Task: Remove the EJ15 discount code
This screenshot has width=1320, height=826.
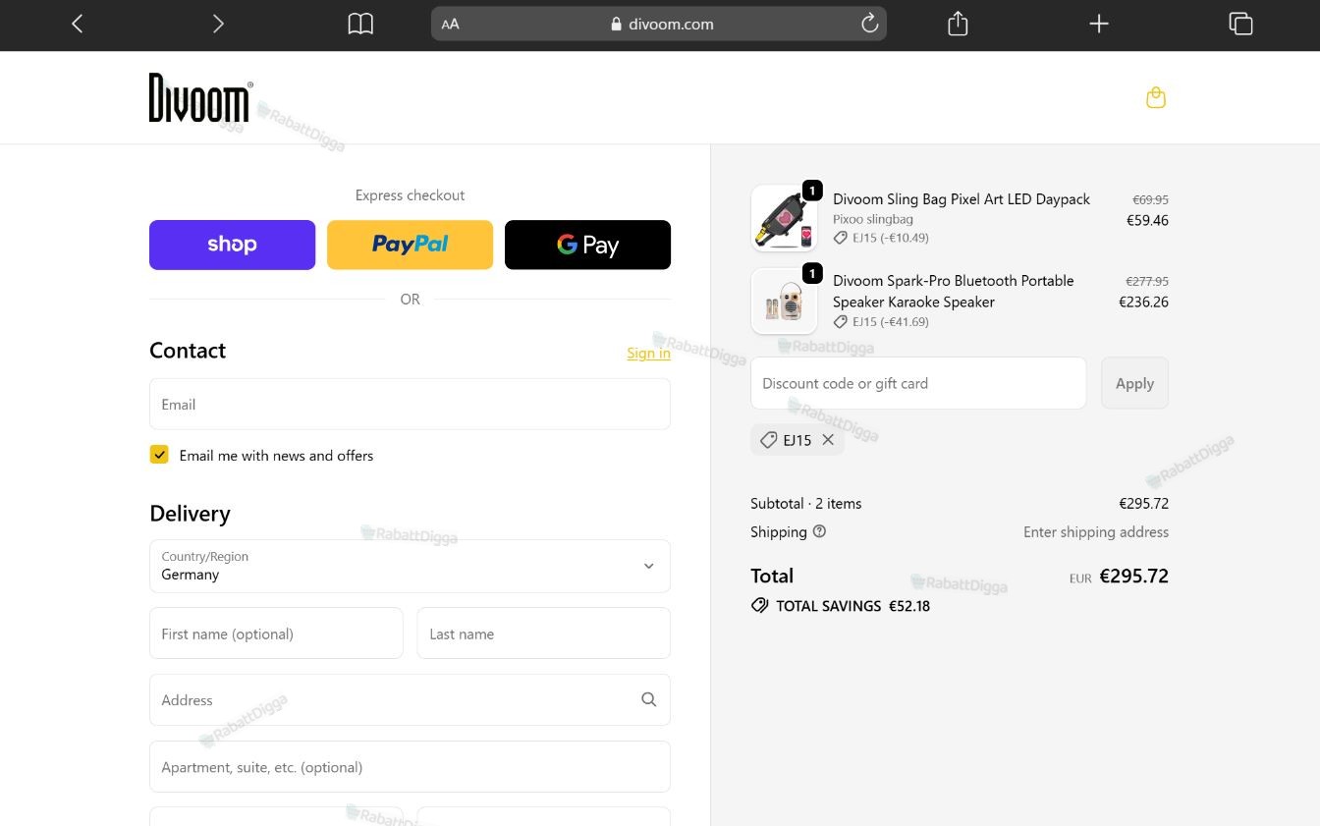Action: pyautogui.click(x=828, y=440)
